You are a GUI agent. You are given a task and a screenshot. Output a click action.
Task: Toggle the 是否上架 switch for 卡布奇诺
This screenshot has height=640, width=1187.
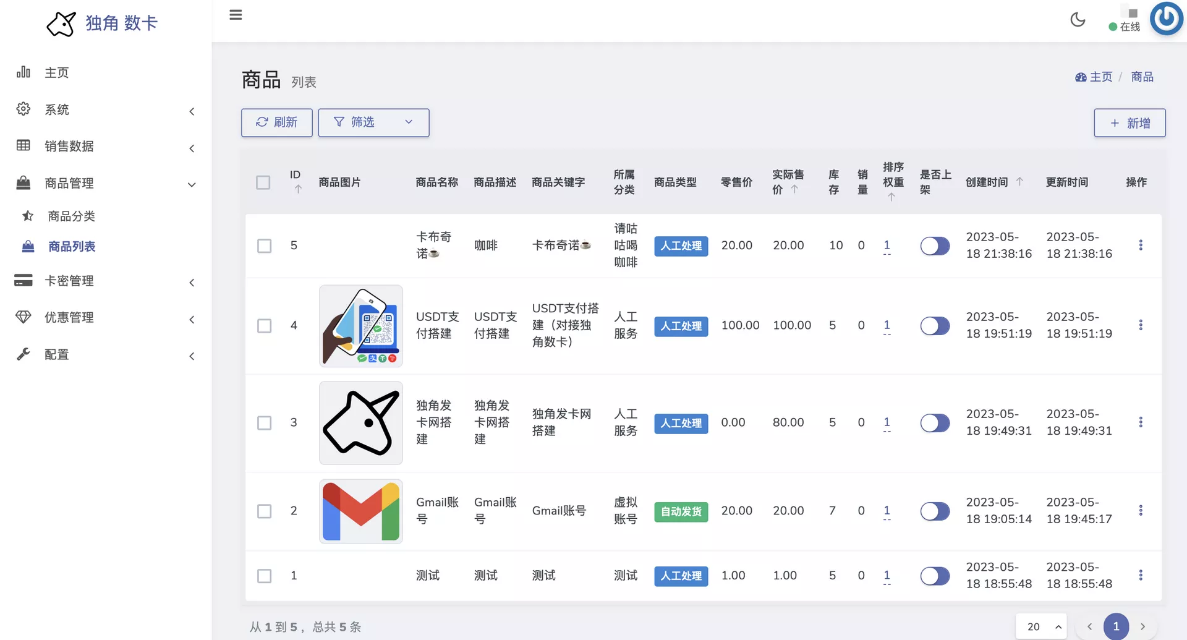click(x=935, y=246)
